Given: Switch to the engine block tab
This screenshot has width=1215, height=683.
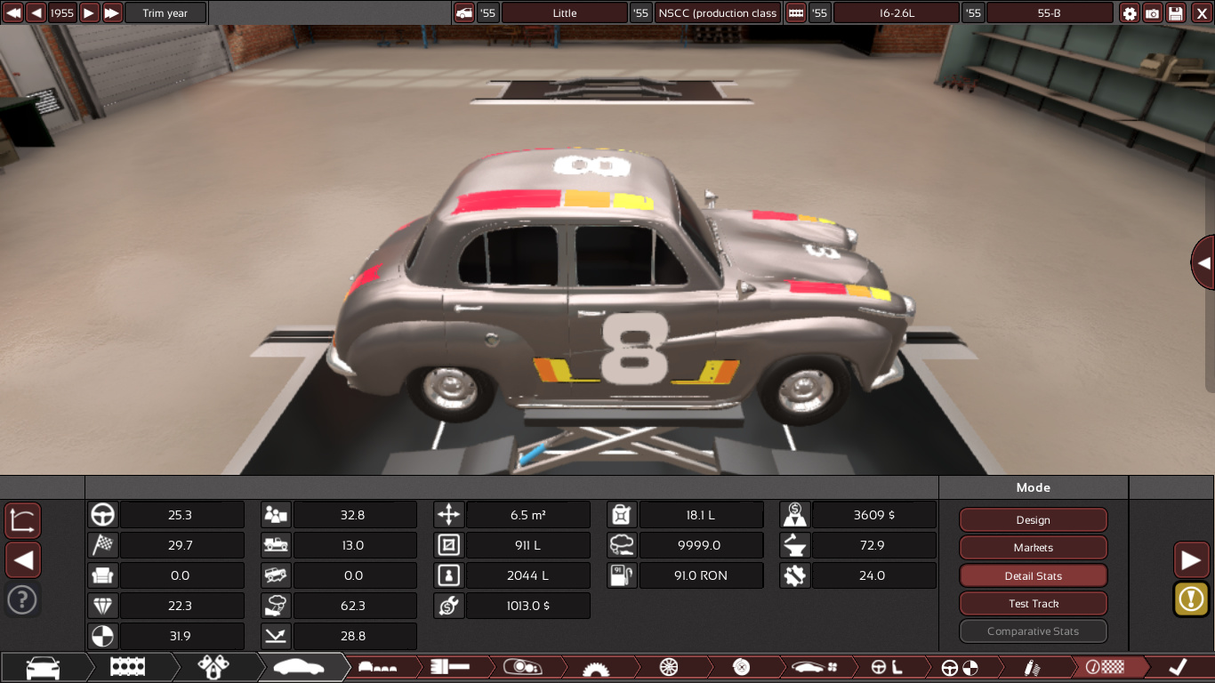Looking at the screenshot, I should click(127, 667).
